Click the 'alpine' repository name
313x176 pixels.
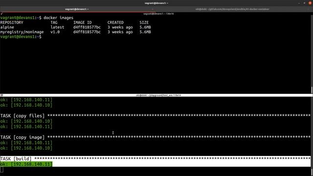coord(7,27)
